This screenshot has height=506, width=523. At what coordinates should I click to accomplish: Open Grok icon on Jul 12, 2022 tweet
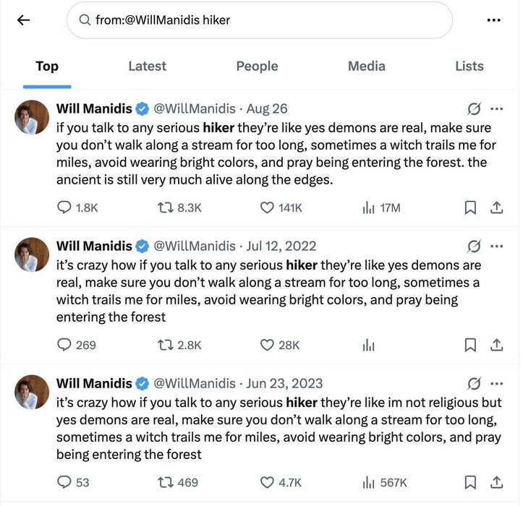pyautogui.click(x=475, y=246)
